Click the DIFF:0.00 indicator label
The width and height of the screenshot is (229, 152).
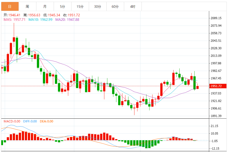click(x=30, y=121)
